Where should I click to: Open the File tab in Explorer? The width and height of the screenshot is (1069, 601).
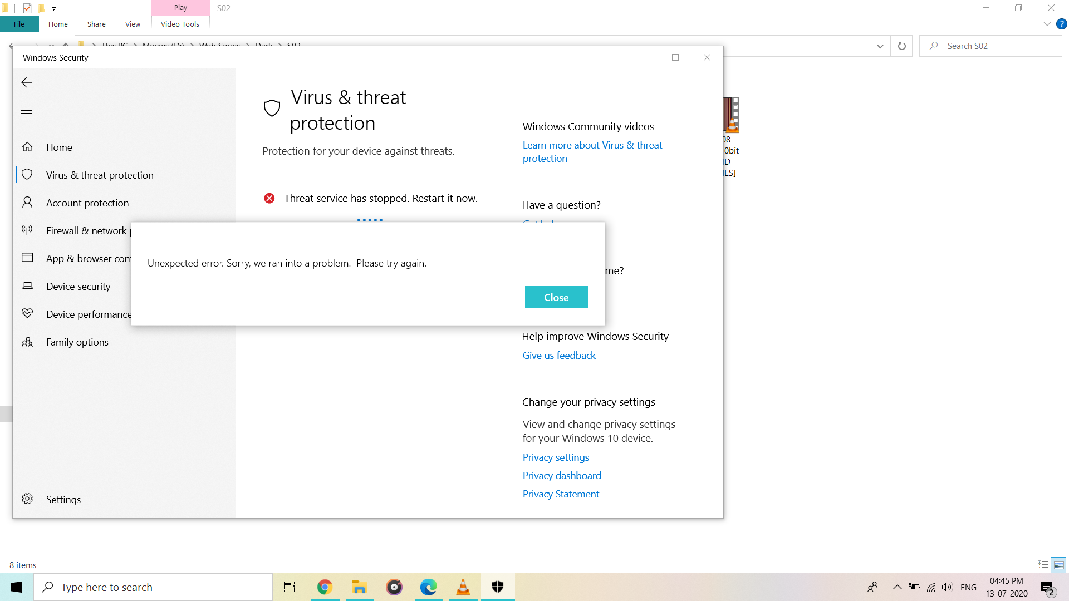coord(19,24)
